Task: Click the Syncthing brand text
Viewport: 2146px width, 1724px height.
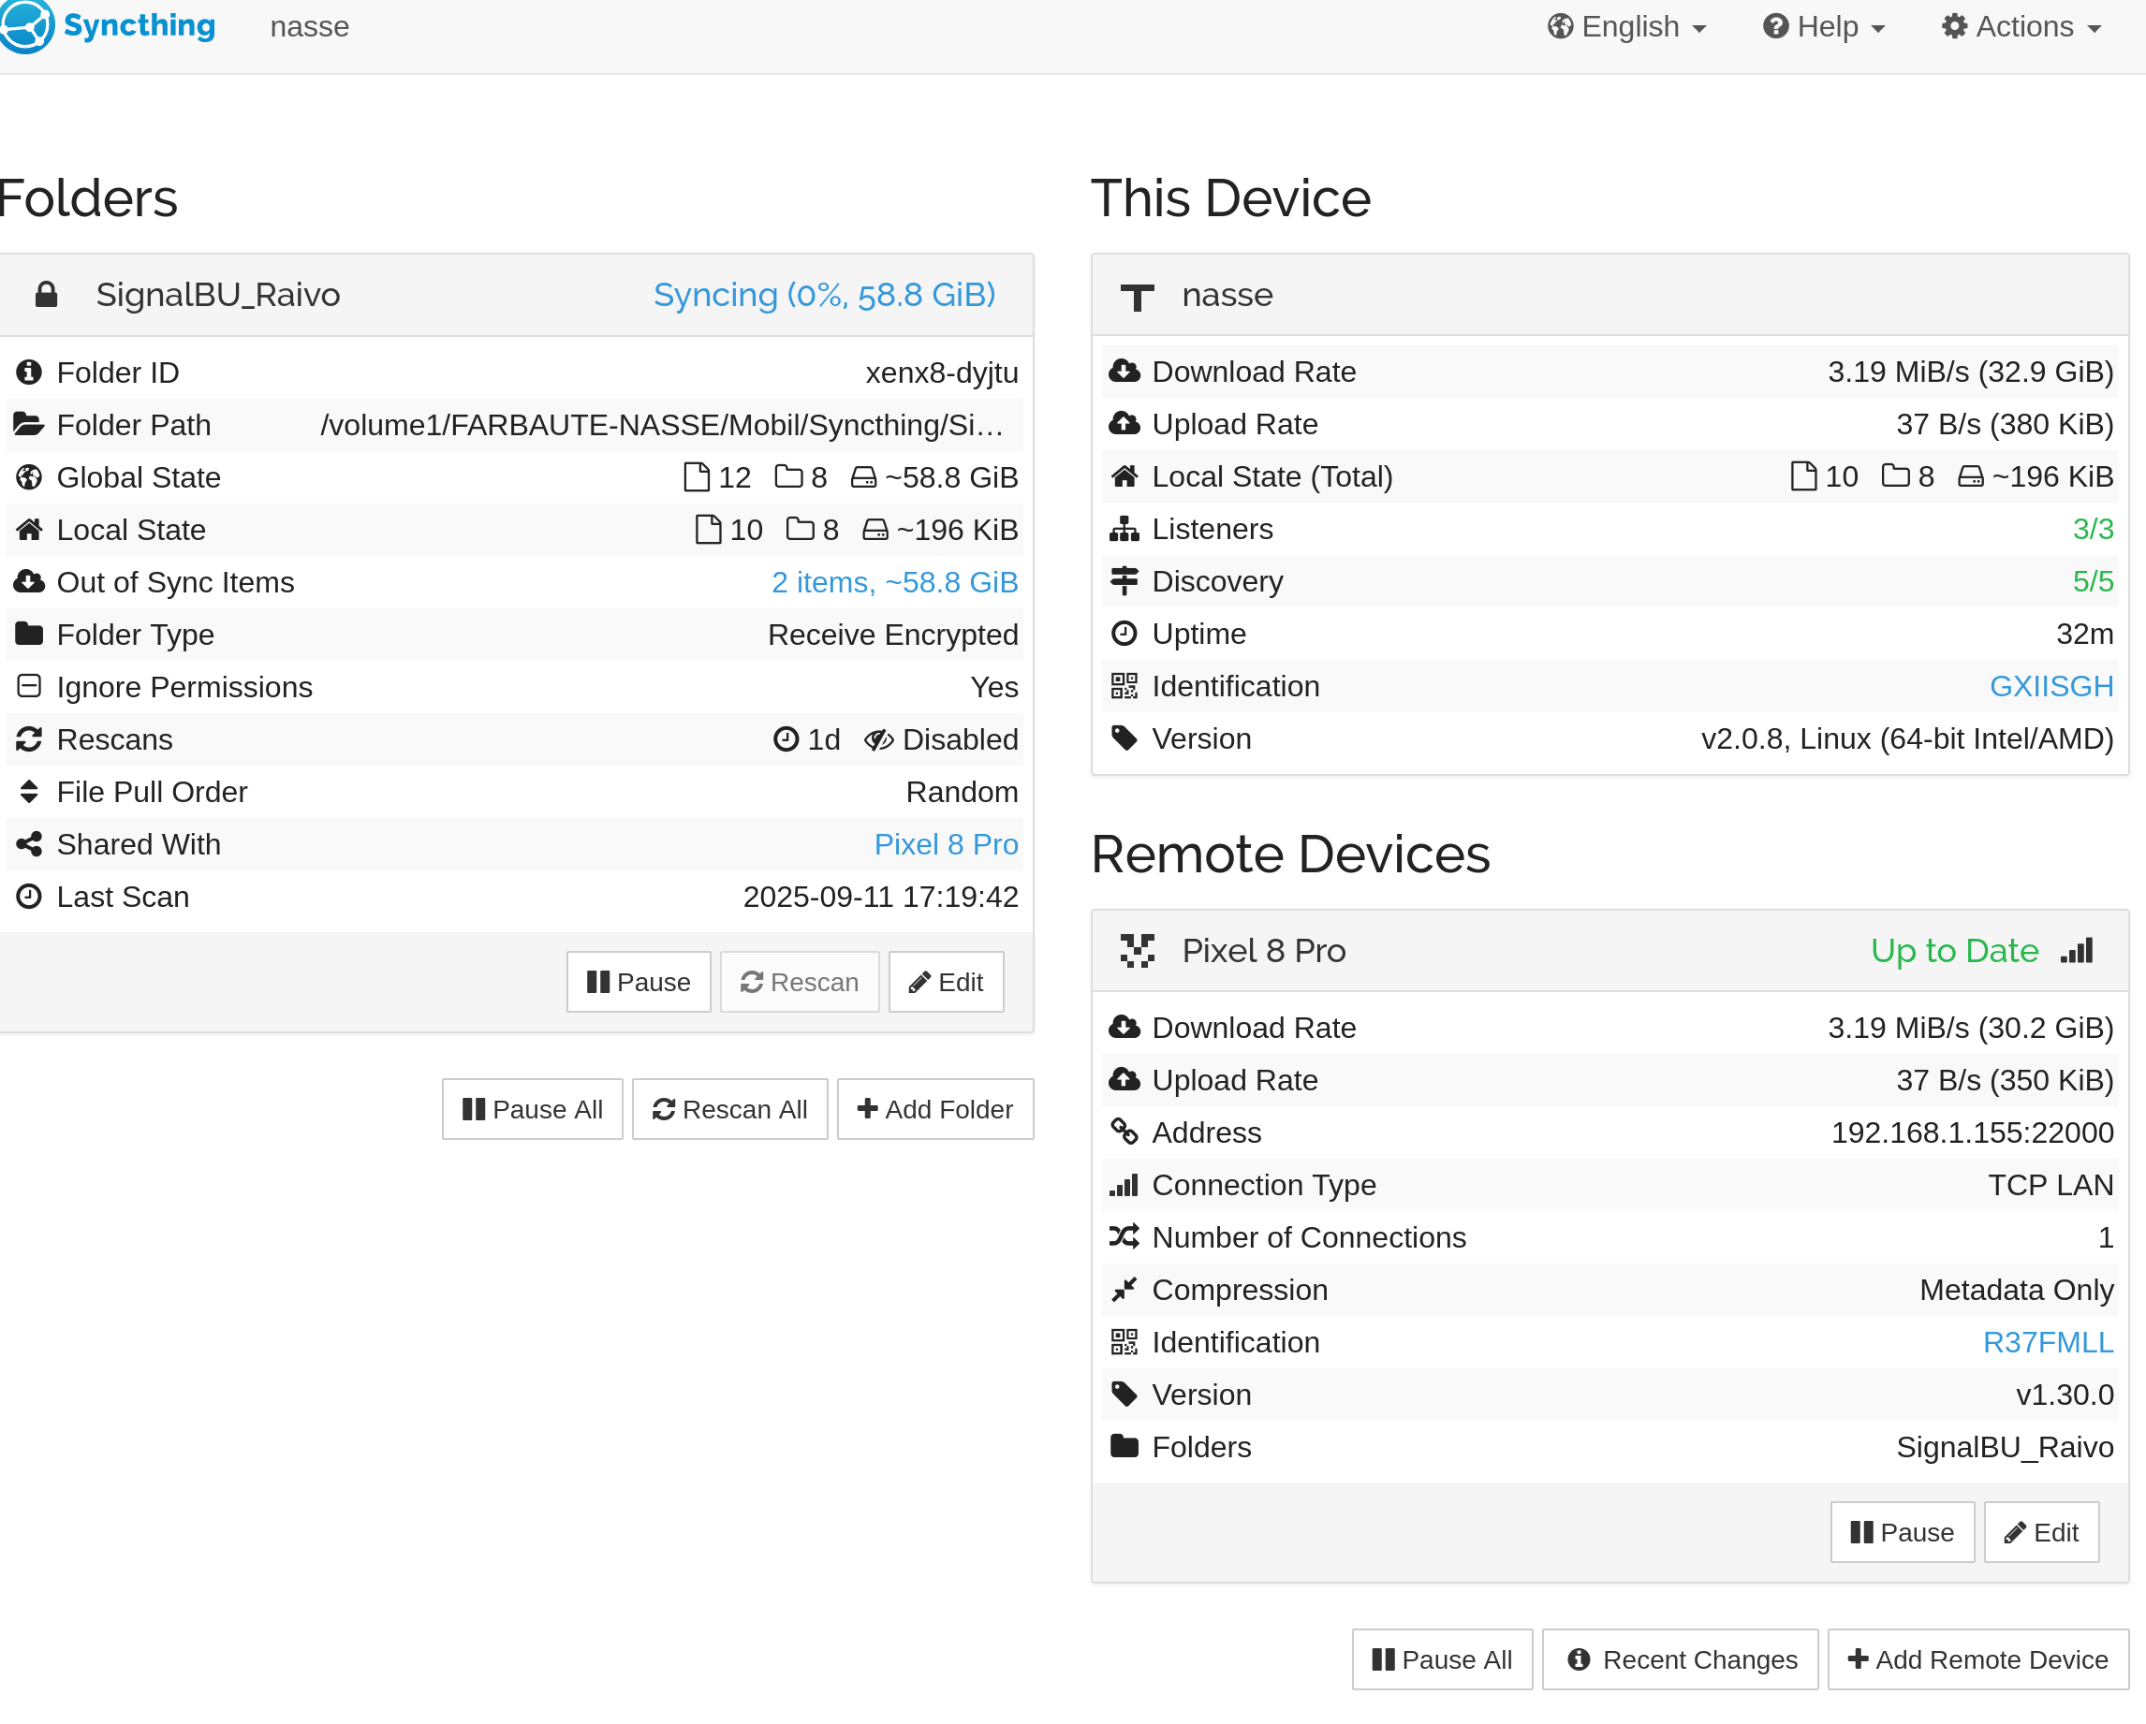Action: click(x=140, y=25)
